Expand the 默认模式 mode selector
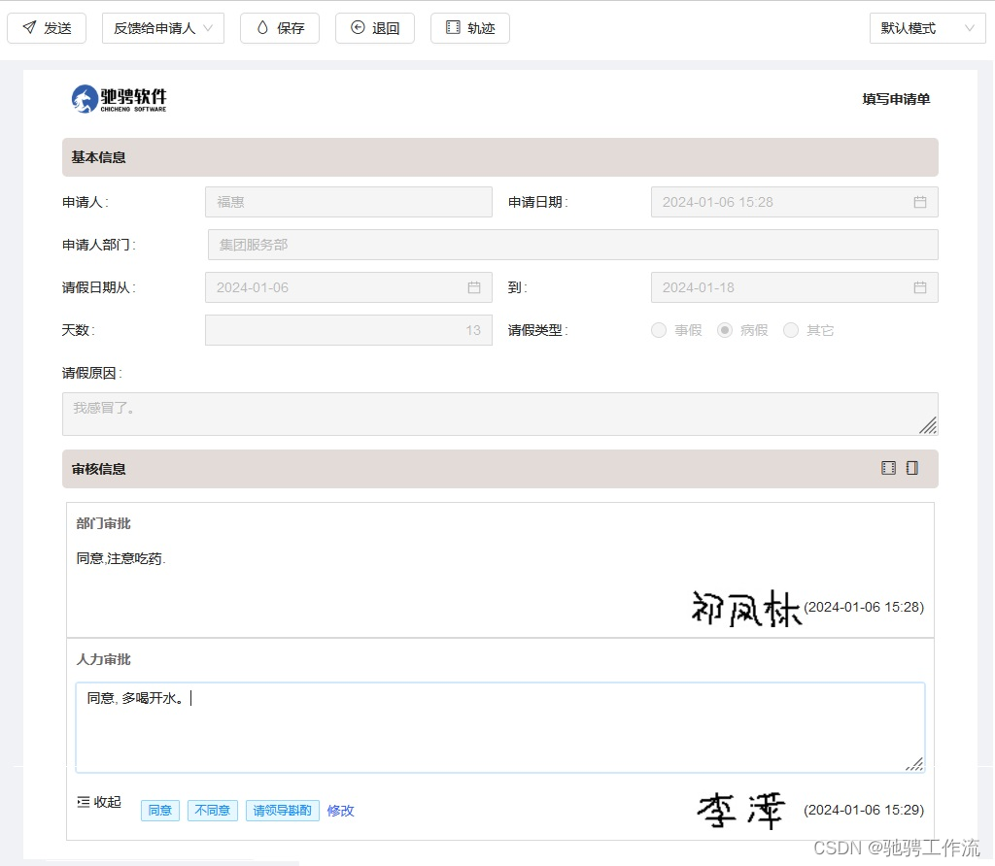The image size is (995, 866). coord(927,28)
